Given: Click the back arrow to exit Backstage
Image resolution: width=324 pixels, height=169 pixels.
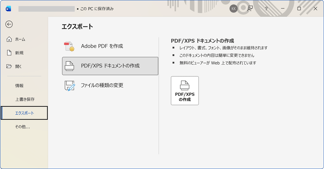Looking at the screenshot, I should (9, 24).
